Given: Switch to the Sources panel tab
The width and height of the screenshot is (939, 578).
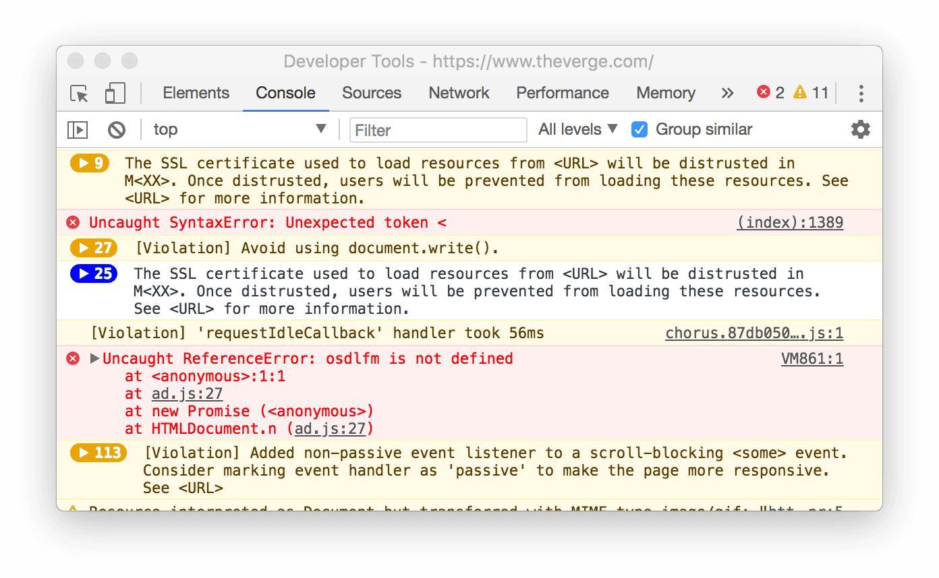Looking at the screenshot, I should [x=372, y=94].
